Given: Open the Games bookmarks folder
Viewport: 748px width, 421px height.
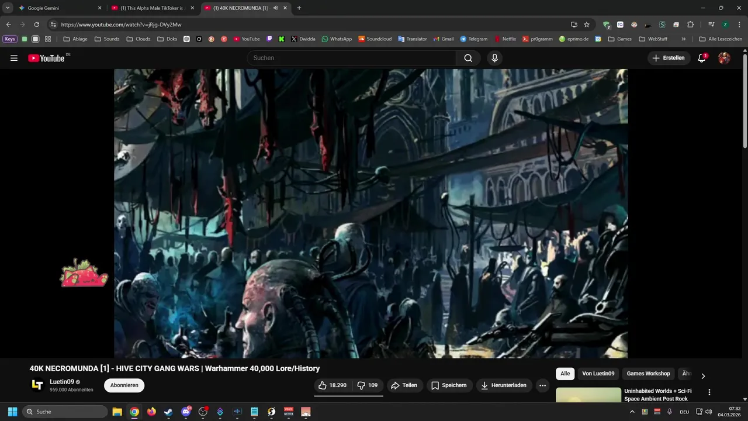Looking at the screenshot, I should 619,39.
